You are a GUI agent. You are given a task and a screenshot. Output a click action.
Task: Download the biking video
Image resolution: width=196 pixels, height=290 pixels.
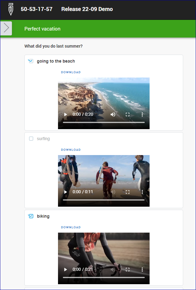point(71,227)
